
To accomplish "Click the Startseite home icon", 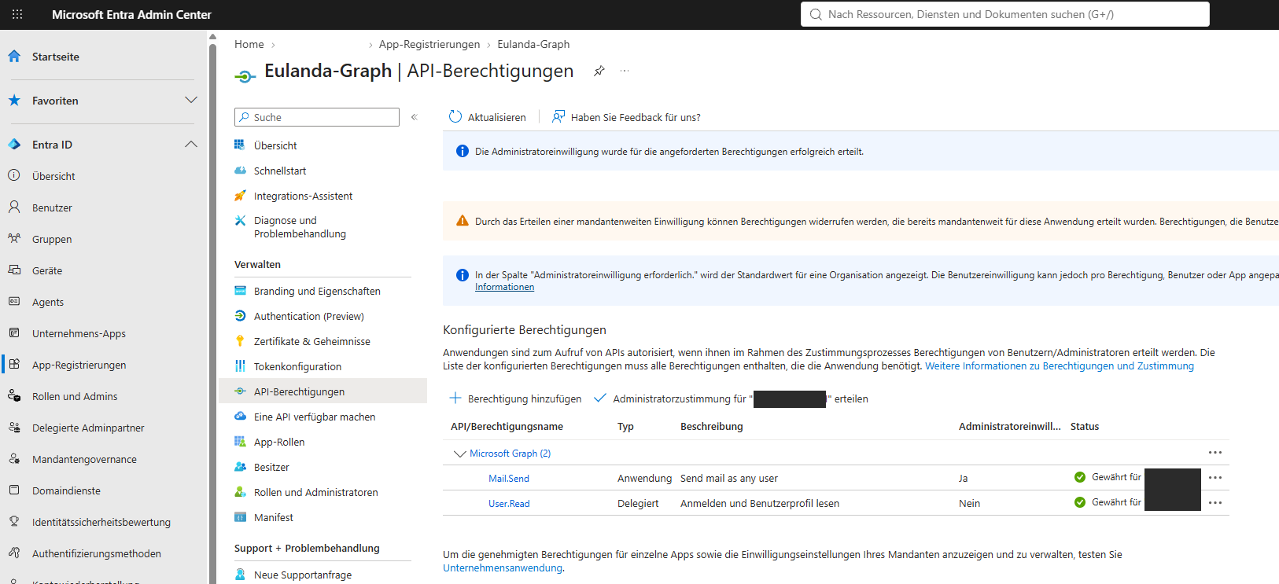I will click(x=14, y=57).
